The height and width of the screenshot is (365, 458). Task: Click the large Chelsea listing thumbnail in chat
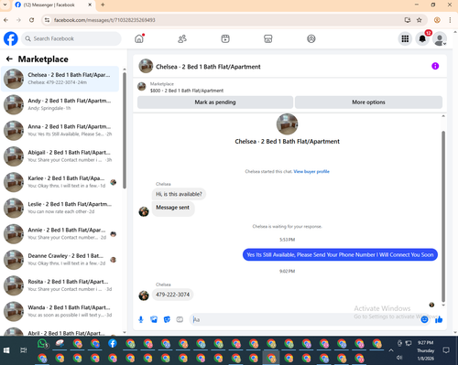point(287,124)
